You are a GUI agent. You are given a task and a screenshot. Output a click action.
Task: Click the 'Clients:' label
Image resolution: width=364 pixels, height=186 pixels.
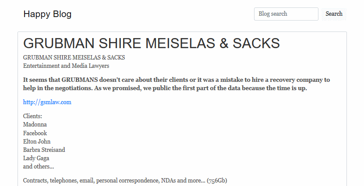point(32,116)
